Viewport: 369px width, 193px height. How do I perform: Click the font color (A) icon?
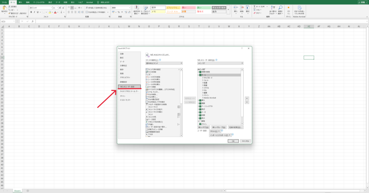56,12
